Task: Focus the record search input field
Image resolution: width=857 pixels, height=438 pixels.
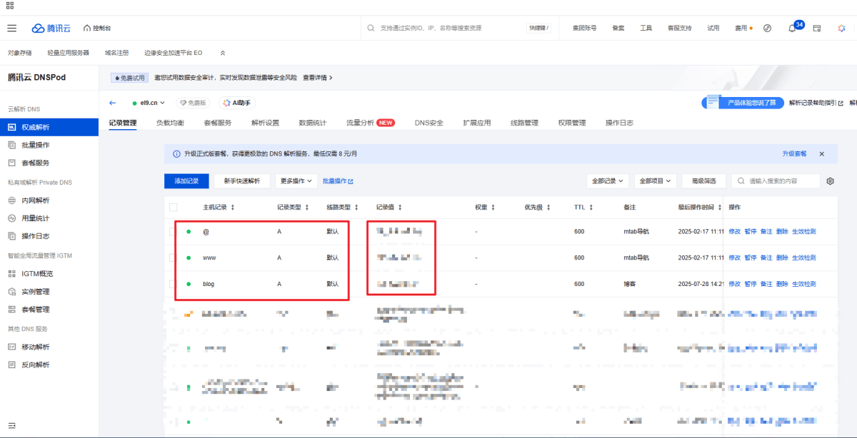Action: coord(781,181)
